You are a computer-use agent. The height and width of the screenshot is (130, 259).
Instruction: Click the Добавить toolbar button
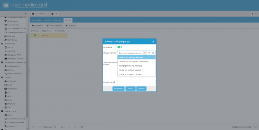click(37, 25)
